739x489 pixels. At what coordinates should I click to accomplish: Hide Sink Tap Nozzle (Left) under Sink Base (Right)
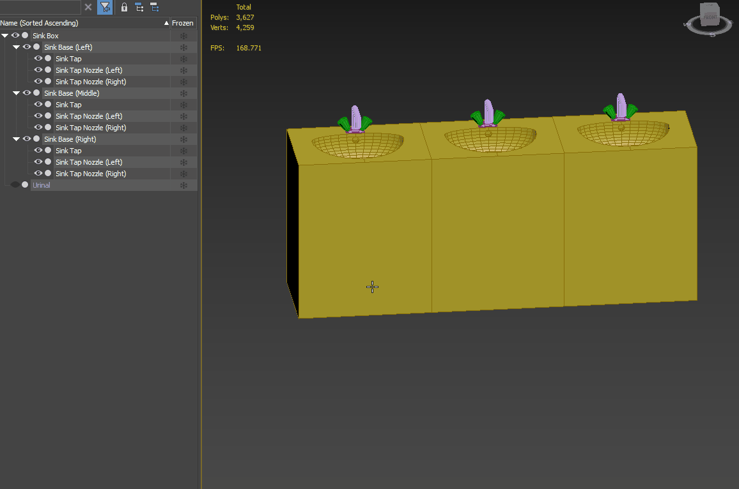(x=38, y=162)
